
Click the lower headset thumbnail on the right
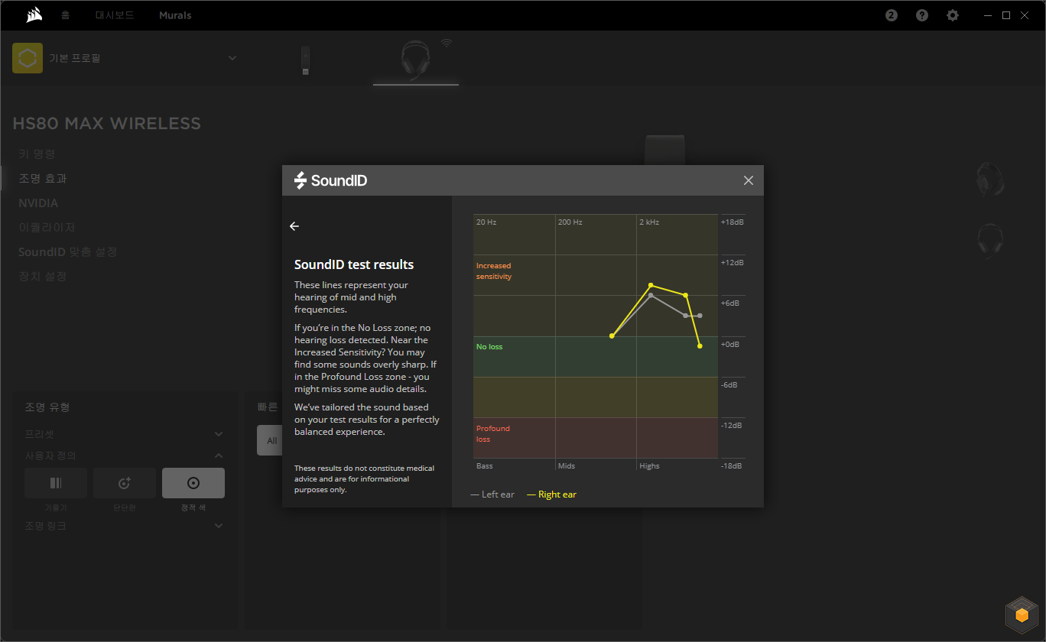click(x=990, y=239)
